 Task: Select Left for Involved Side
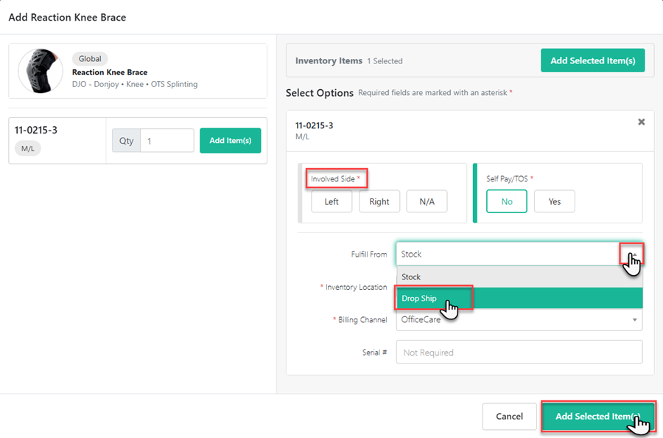point(331,201)
